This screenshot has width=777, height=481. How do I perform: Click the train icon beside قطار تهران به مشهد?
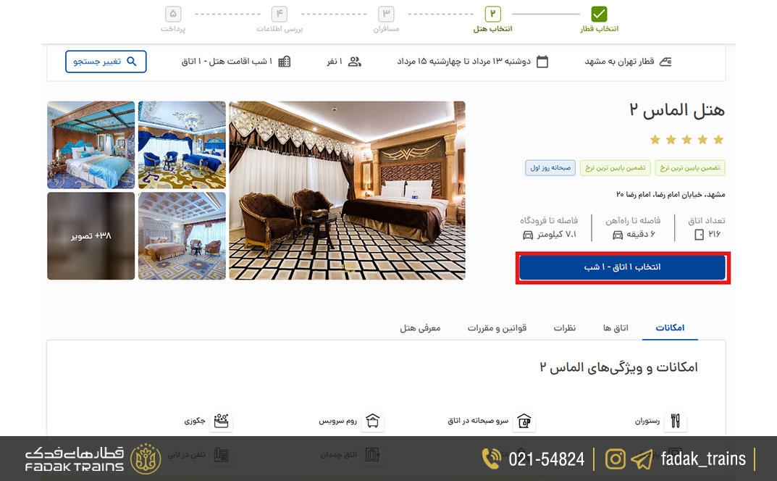coord(667,62)
